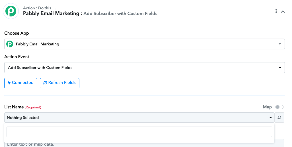Collapse the action step with chevron
The width and height of the screenshot is (292, 147).
click(283, 12)
